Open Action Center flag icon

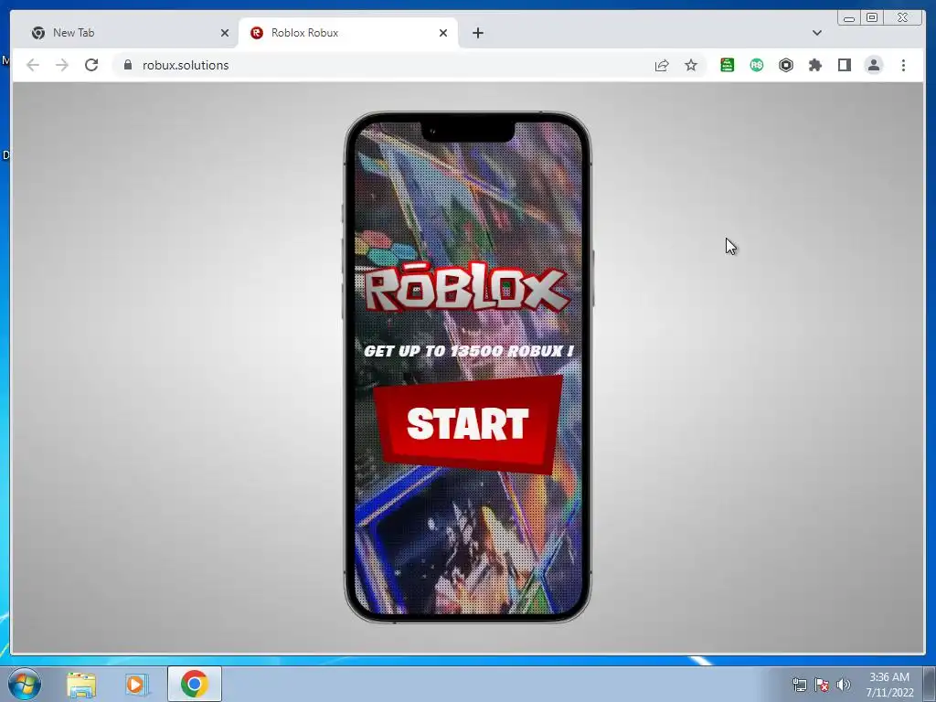822,685
